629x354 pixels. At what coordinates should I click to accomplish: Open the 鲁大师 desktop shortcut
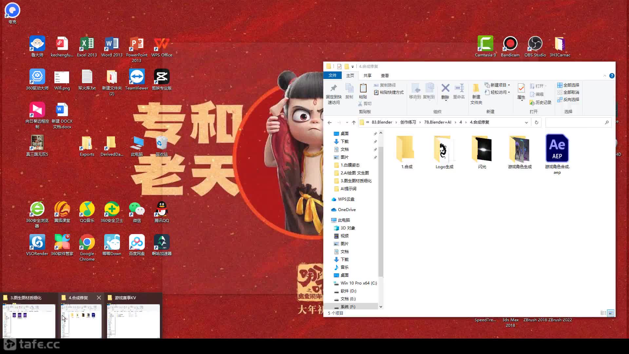[x=37, y=46]
